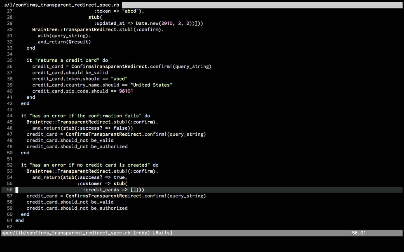
Task: Click 'be_authorized' on line 59
Action: 109,208
